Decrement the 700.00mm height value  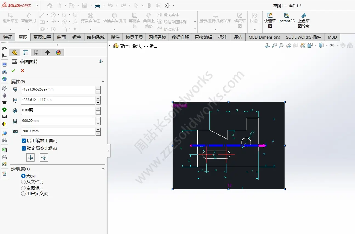click(x=98, y=134)
